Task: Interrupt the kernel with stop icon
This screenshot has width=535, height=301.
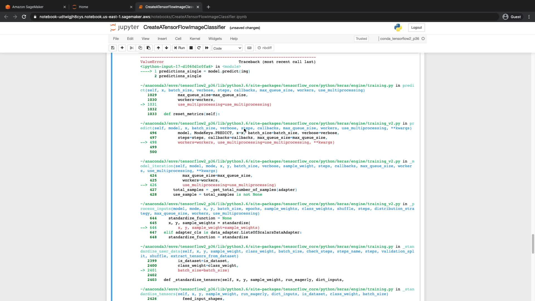Action: click(x=191, y=48)
